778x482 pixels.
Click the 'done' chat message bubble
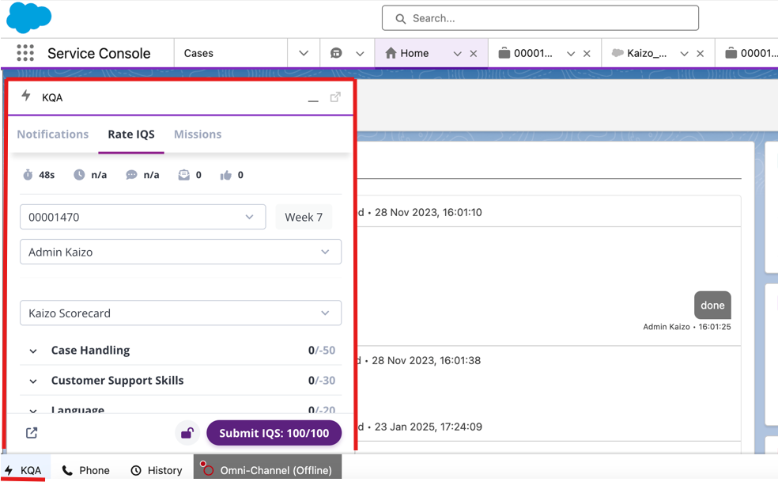(712, 305)
